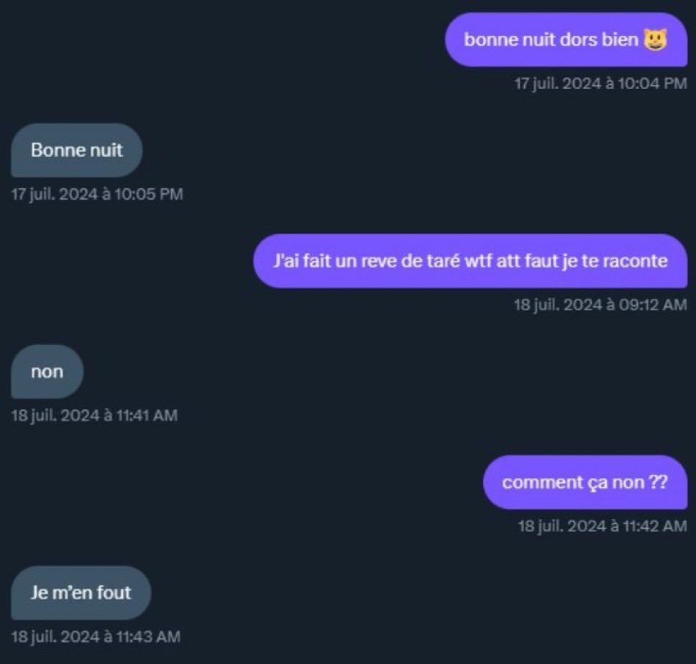This screenshot has height=664, width=696.
Task: Click the cat emoji in first message
Action: [655, 40]
